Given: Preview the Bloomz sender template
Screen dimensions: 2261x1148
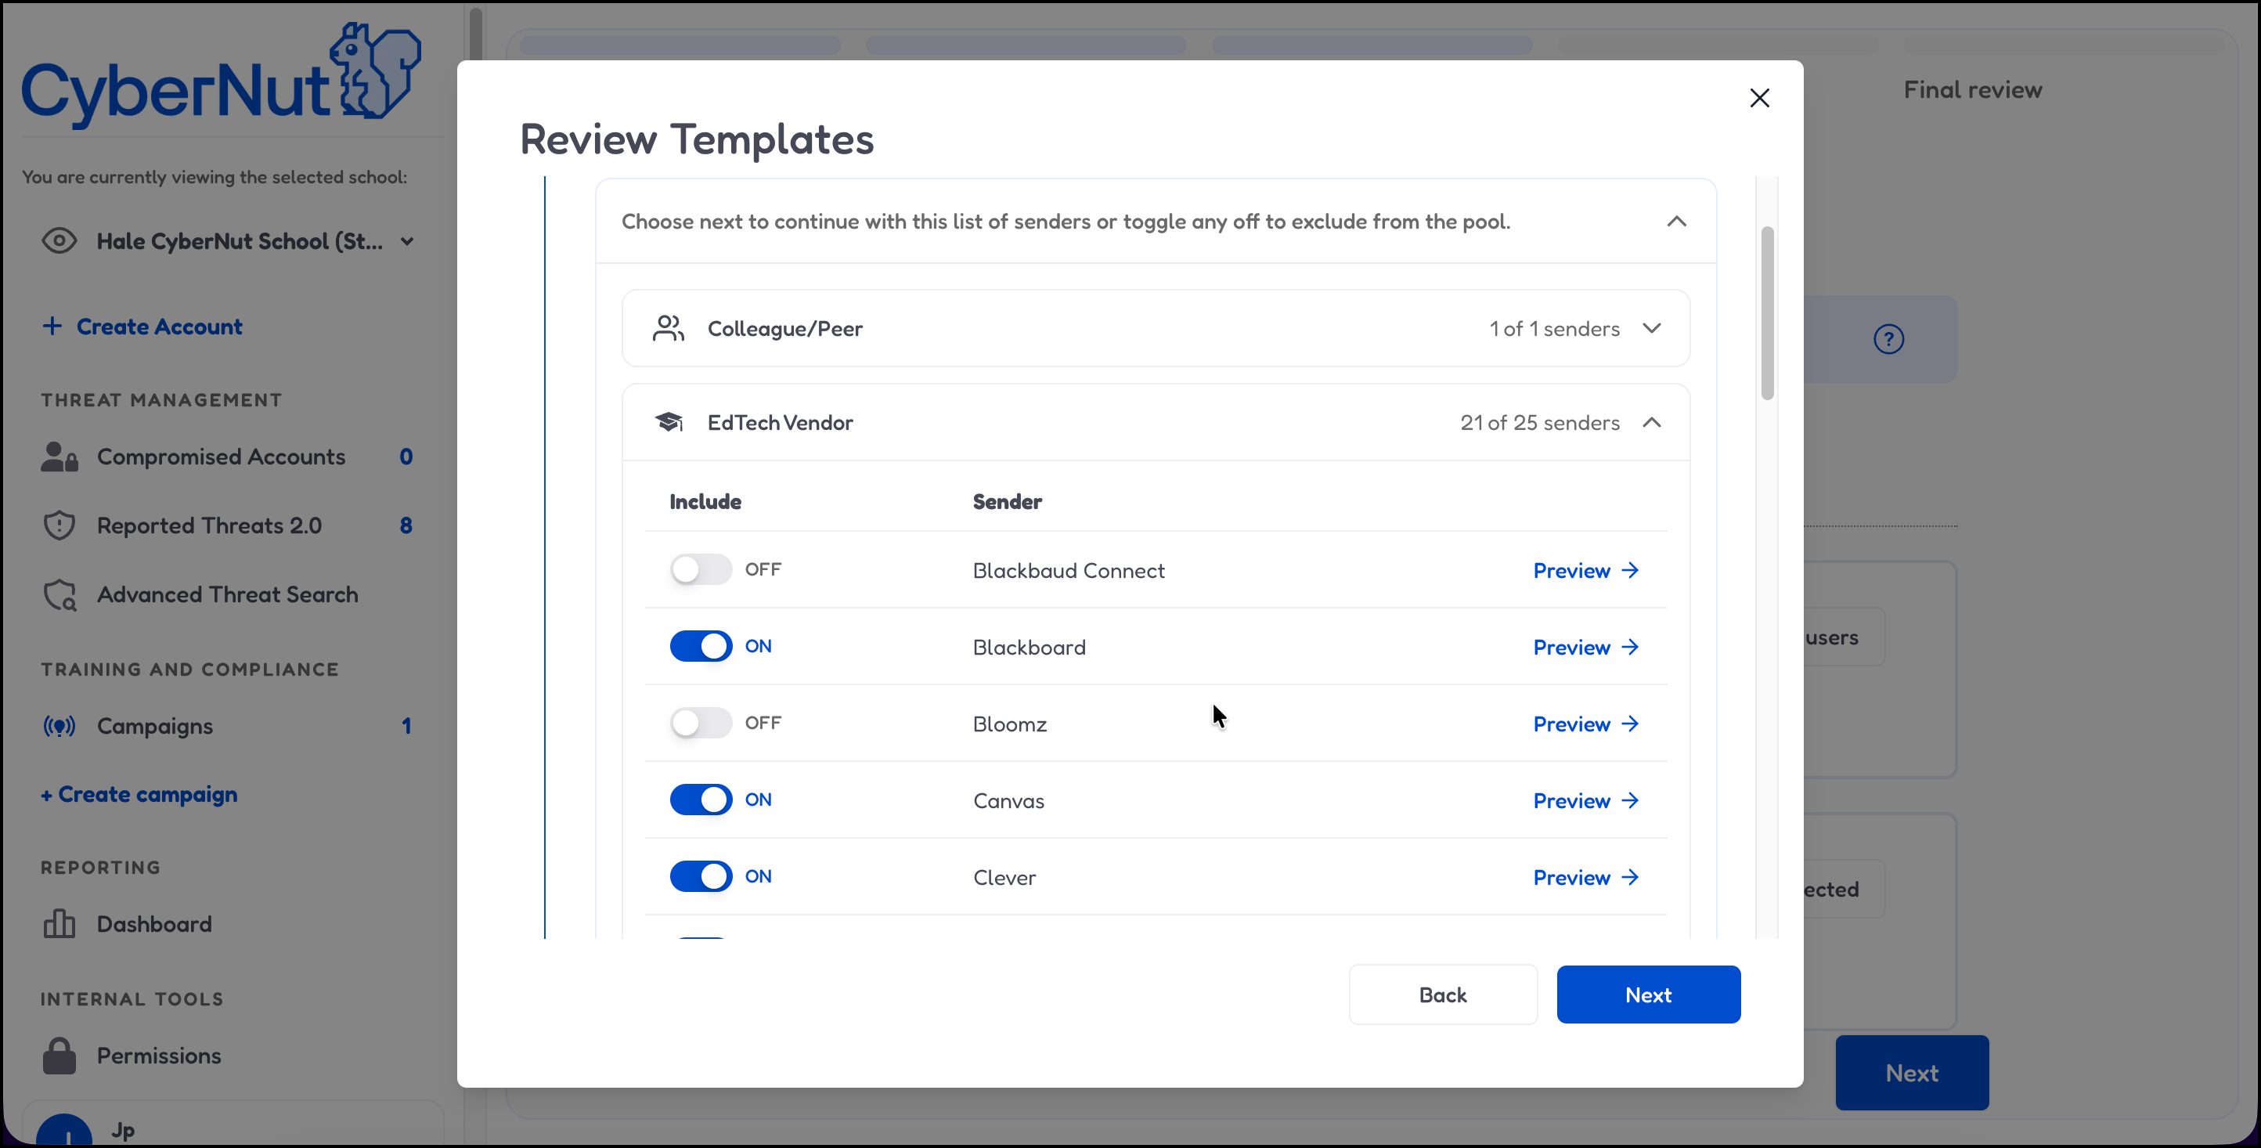Looking at the screenshot, I should coord(1585,724).
